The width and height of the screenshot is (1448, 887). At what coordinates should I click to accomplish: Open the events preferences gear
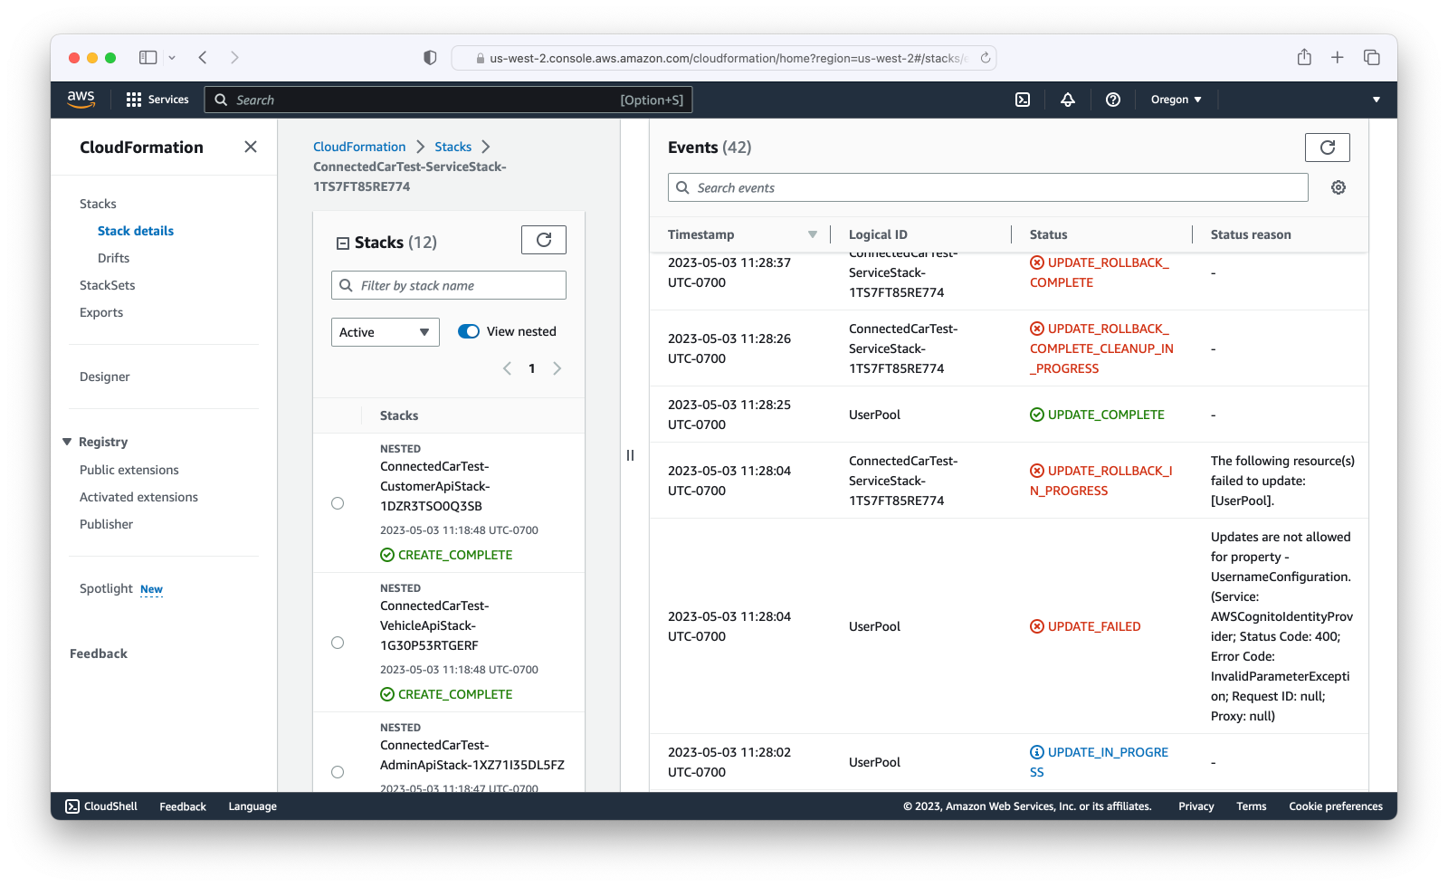(1338, 187)
